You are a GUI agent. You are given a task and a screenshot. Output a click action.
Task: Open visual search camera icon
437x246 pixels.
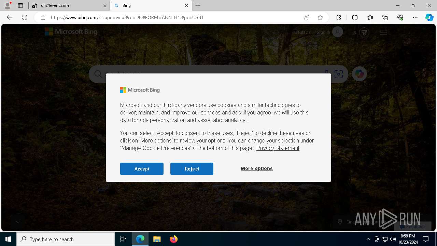(339, 74)
